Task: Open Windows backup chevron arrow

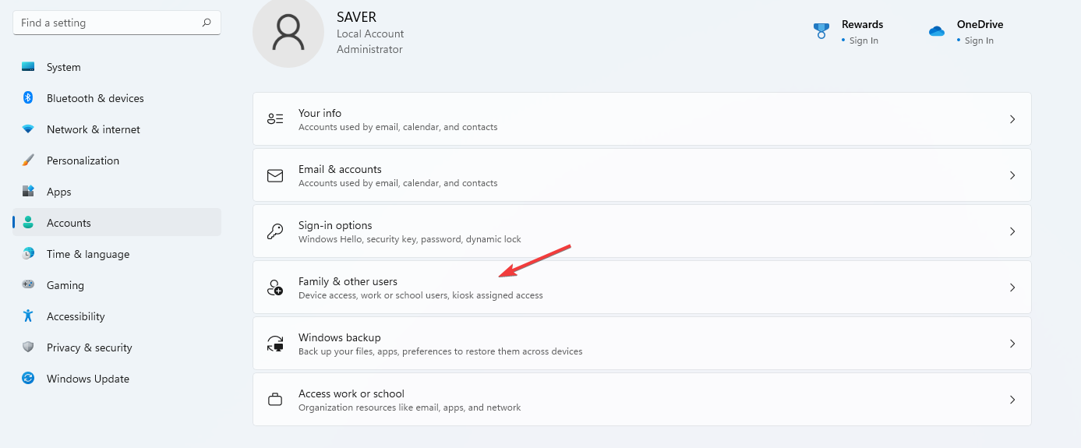Action: click(x=1012, y=344)
